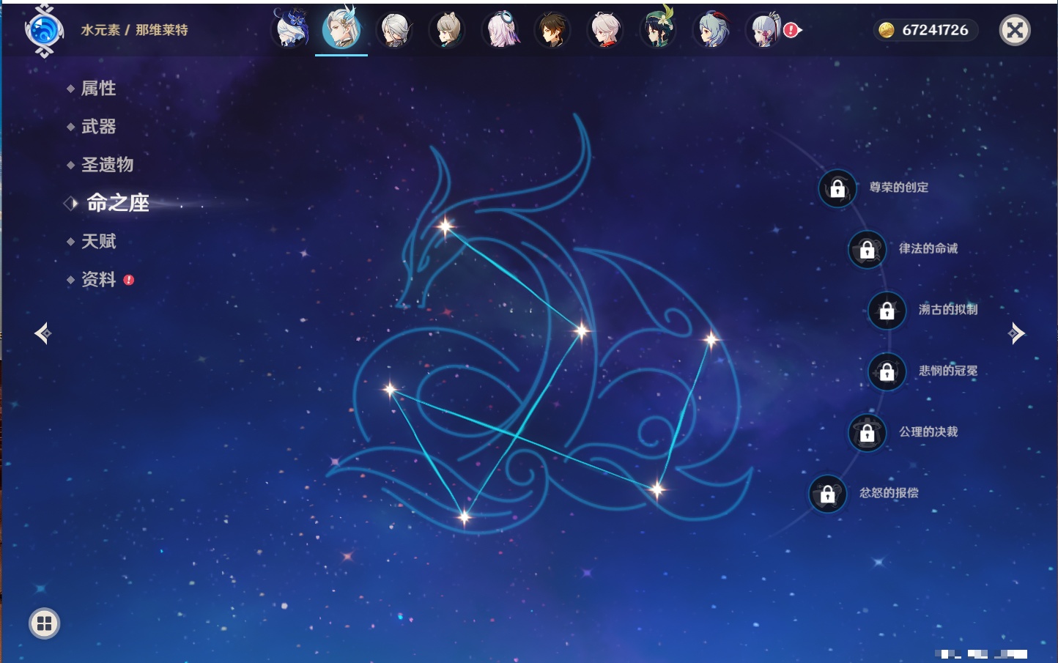The height and width of the screenshot is (663, 1058).
Task: Switch to the 武器 weapon page
Action: coord(98,127)
